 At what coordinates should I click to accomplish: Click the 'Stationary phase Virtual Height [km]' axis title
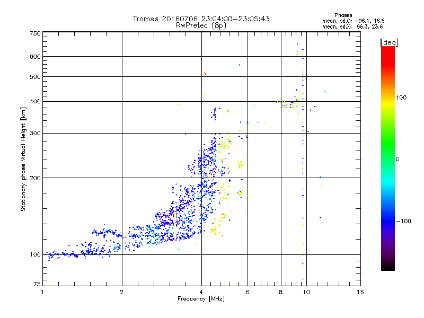point(23,160)
